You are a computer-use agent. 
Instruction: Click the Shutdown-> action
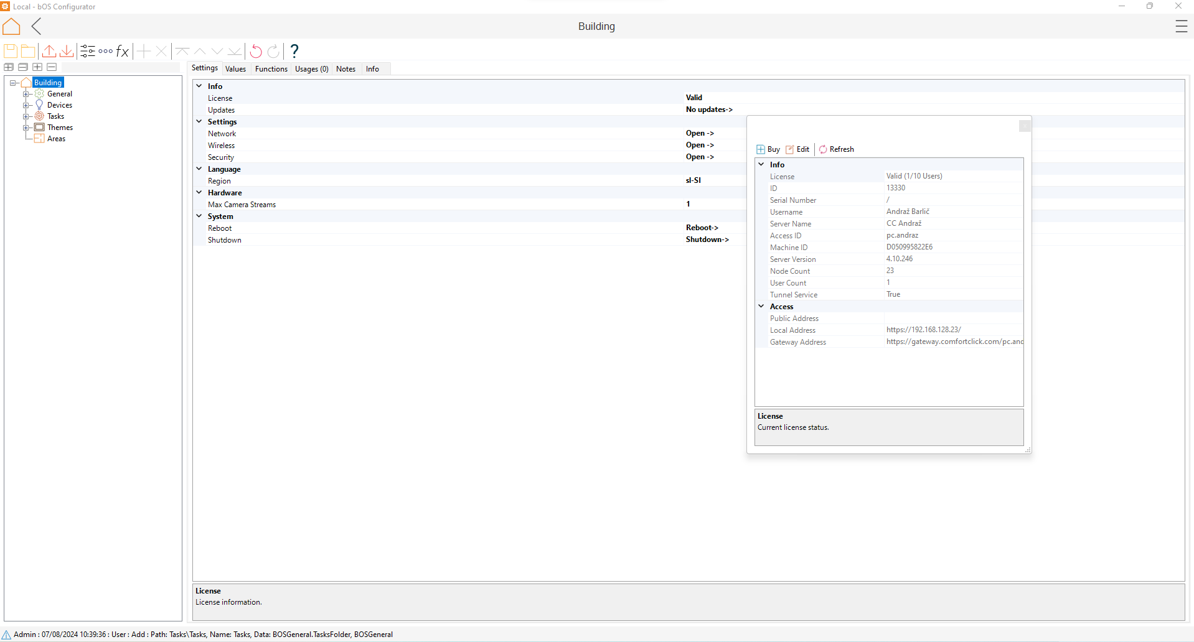(707, 240)
